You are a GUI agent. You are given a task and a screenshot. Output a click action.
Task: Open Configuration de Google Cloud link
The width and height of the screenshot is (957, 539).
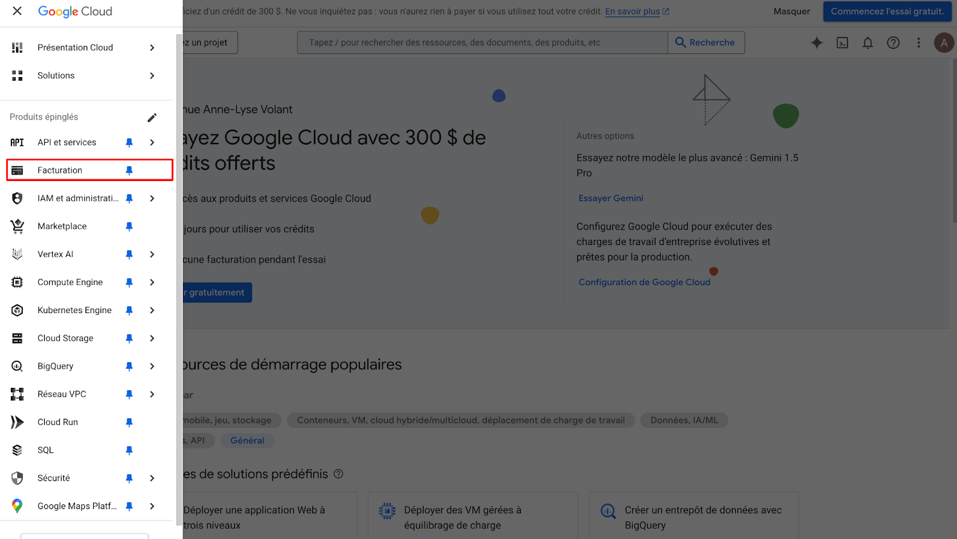pos(644,282)
